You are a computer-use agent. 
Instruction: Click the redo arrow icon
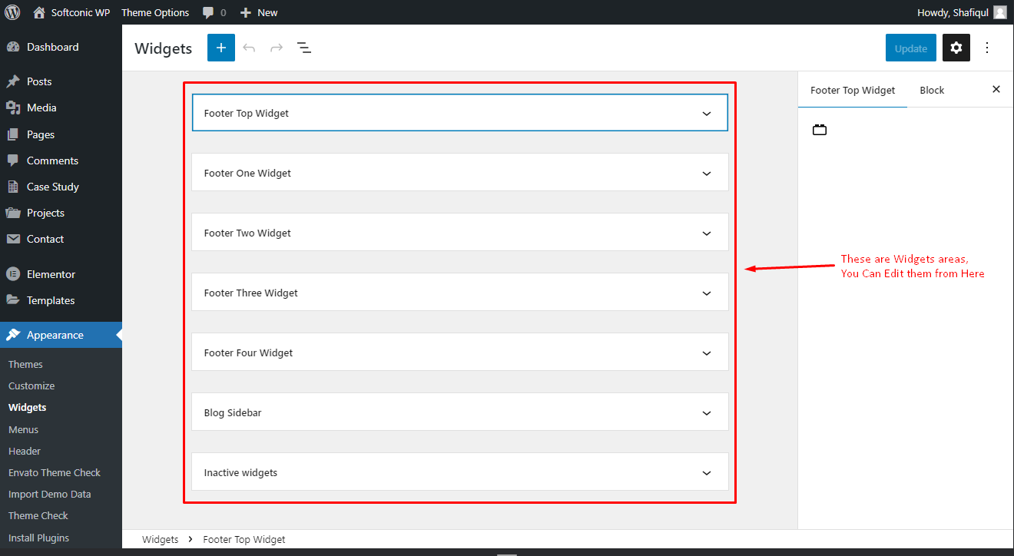(277, 48)
